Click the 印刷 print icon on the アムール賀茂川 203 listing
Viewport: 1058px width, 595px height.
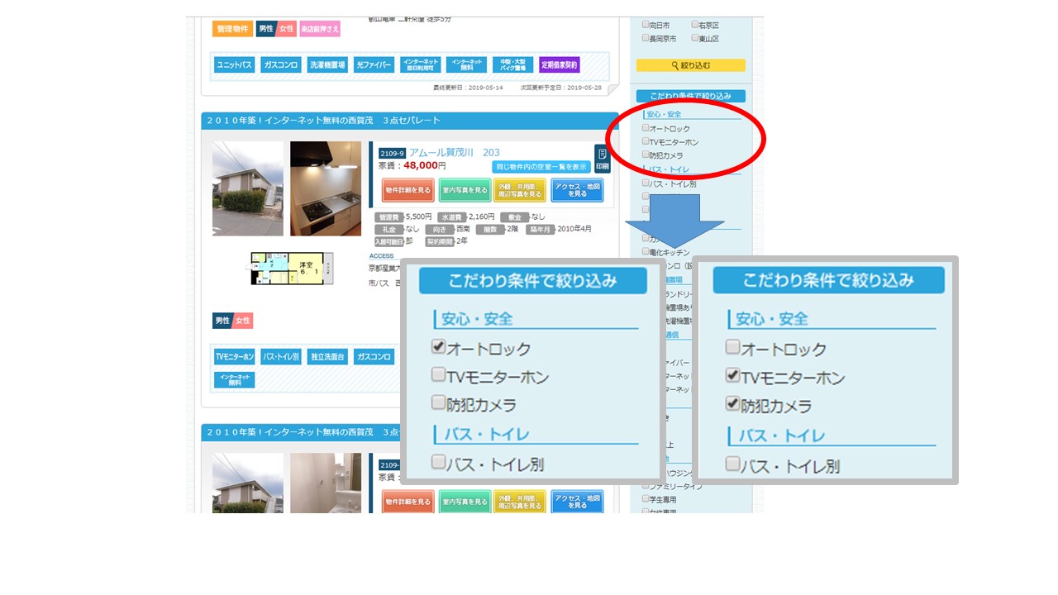(602, 159)
